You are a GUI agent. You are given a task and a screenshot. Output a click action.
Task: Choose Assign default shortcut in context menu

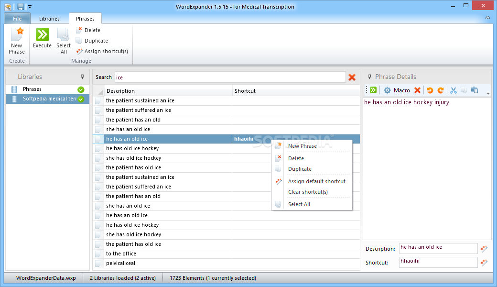(312, 181)
